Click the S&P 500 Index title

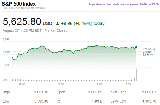point(19,4)
